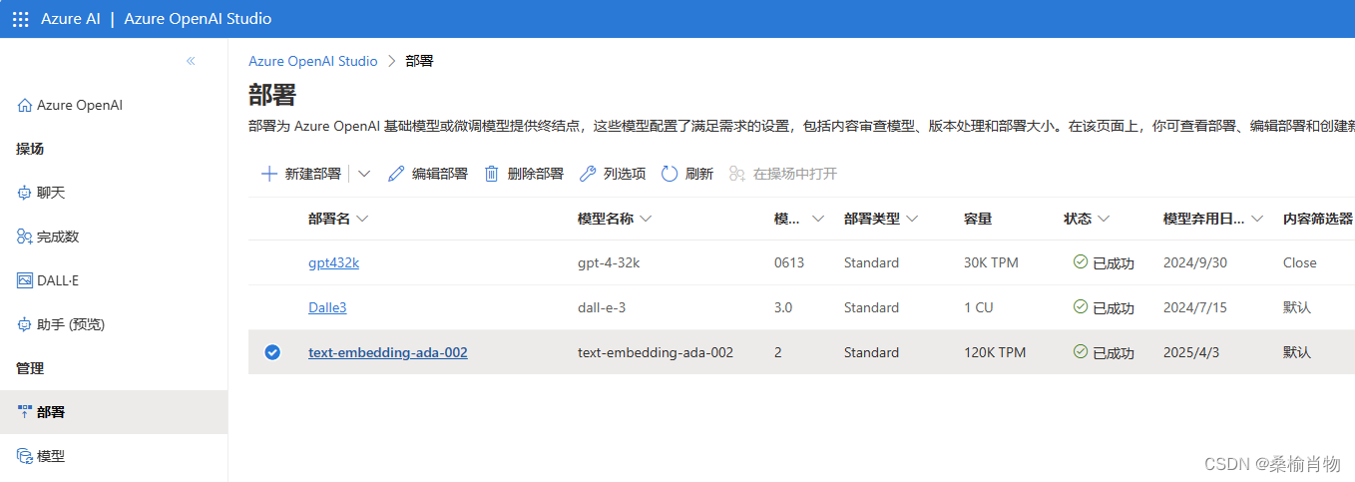Open the Dalle3 deployment link
The image size is (1355, 482).
tap(327, 307)
